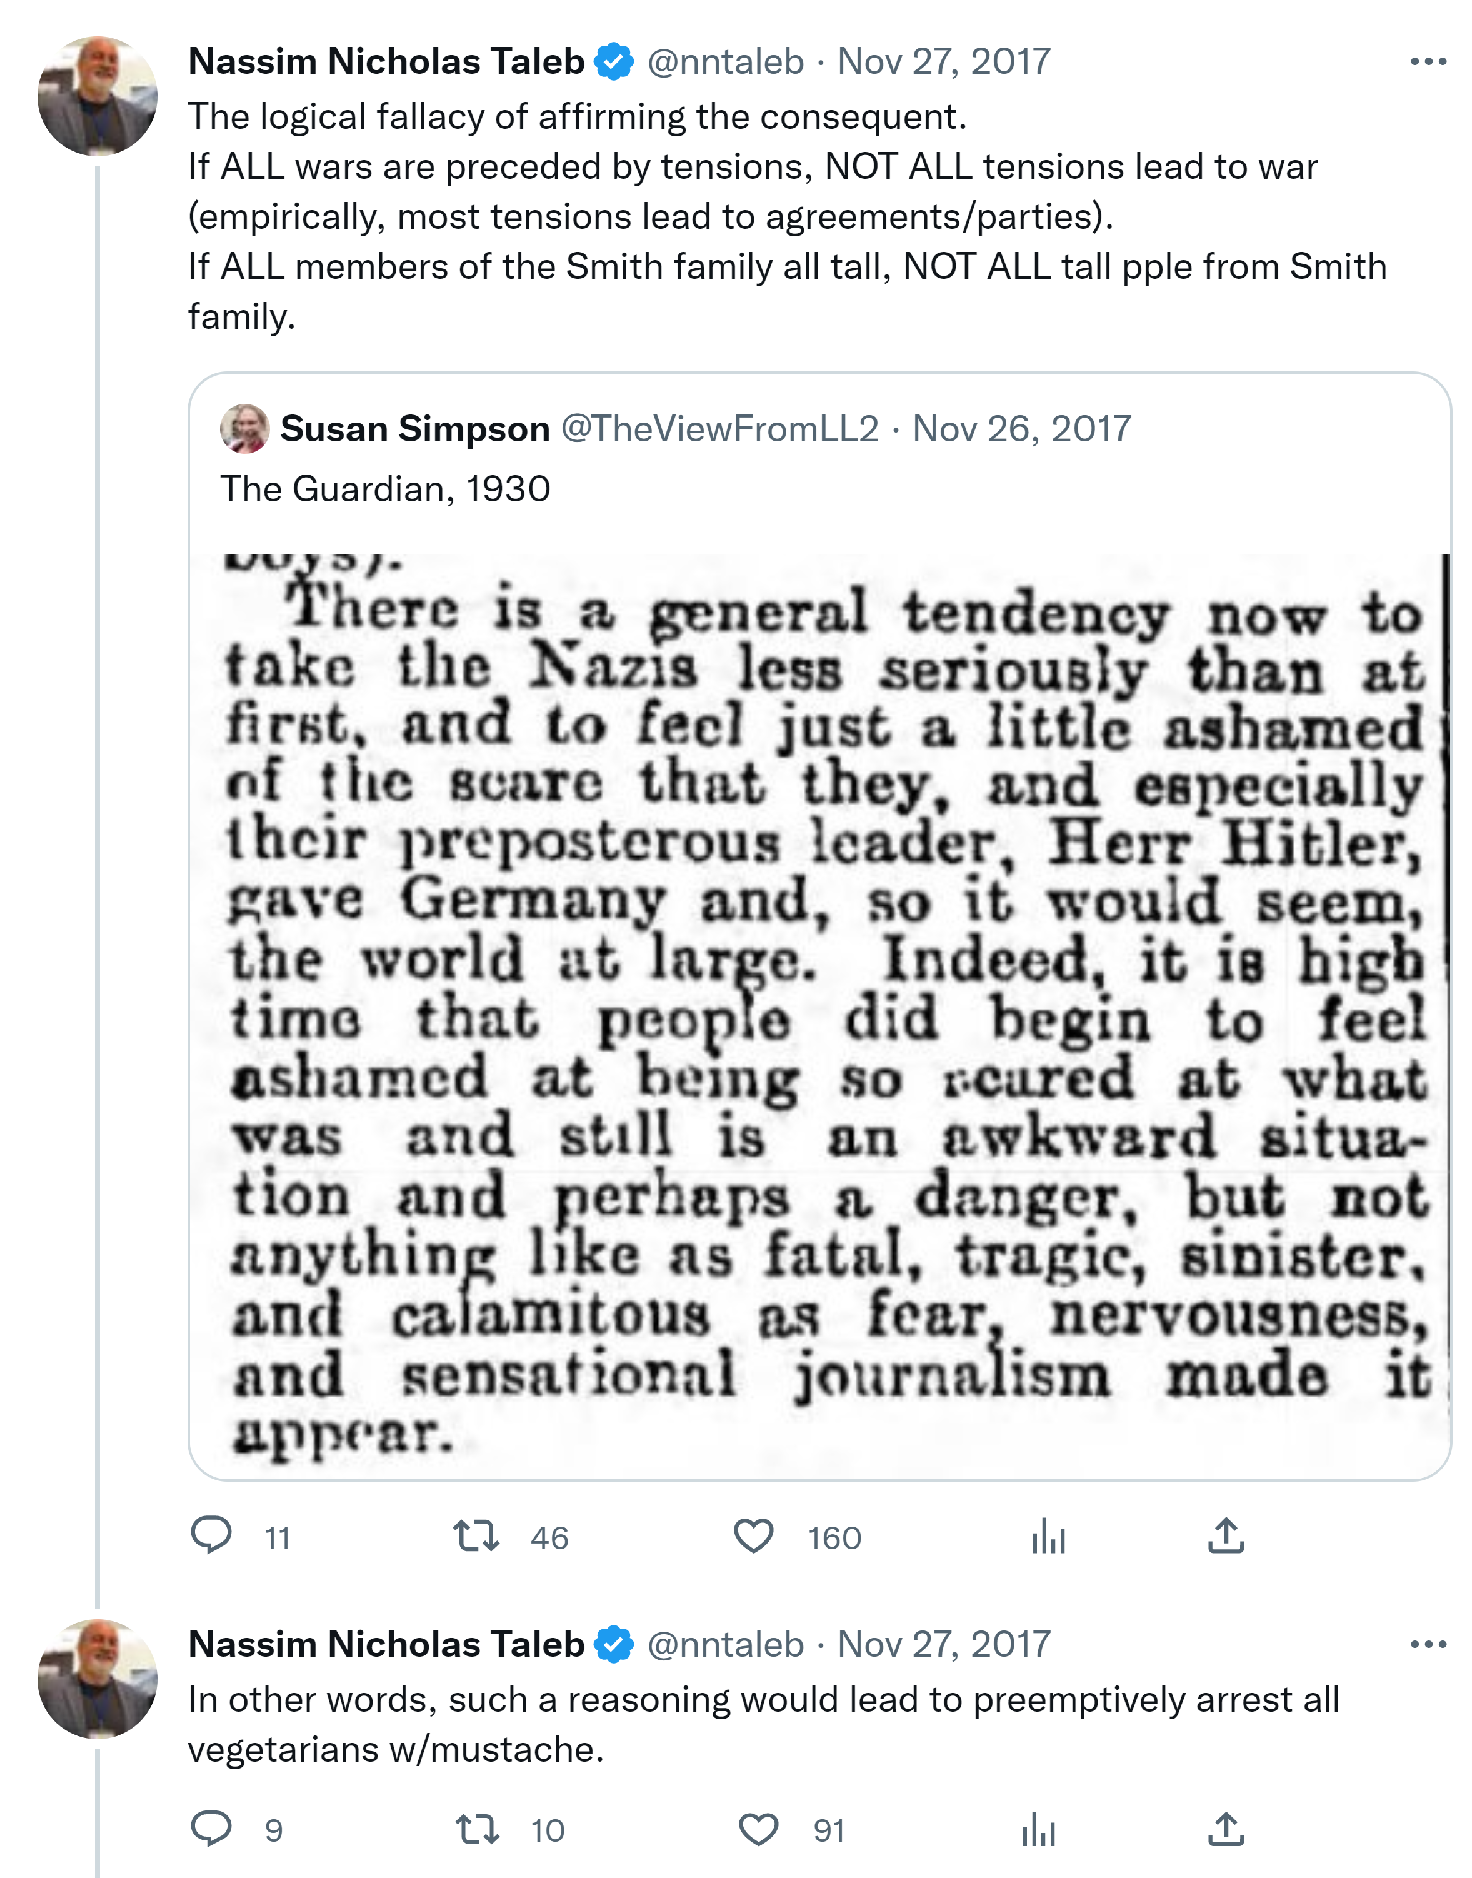1472x1878 pixels.
Task: Like the first tweet with 160 likes
Action: coord(753,1537)
